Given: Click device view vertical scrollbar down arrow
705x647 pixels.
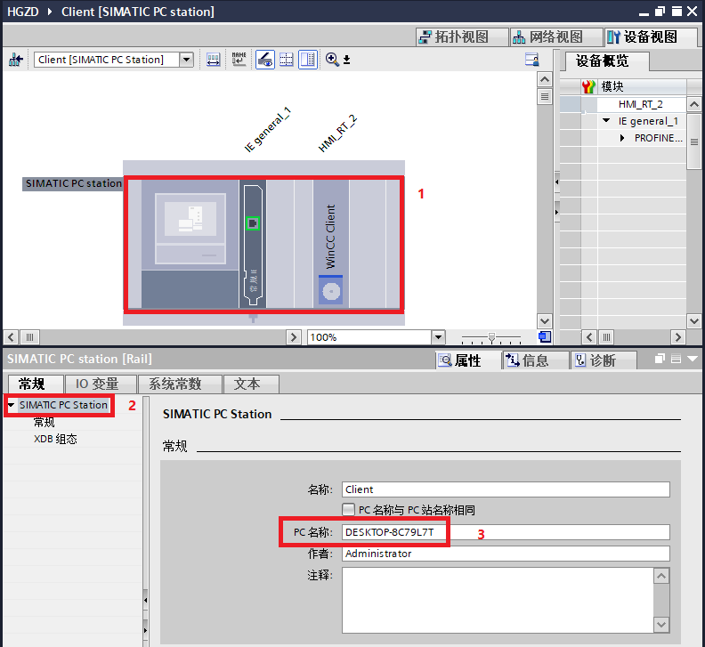Looking at the screenshot, I should click(545, 321).
